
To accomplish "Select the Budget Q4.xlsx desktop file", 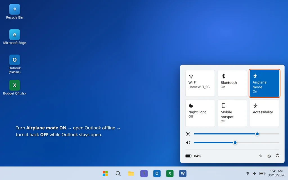I will [x=15, y=88].
